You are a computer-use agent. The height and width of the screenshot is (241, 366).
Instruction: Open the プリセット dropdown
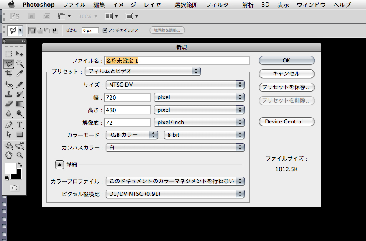[x=143, y=71]
